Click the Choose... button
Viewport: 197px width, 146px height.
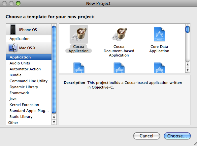pyautogui.click(x=177, y=136)
